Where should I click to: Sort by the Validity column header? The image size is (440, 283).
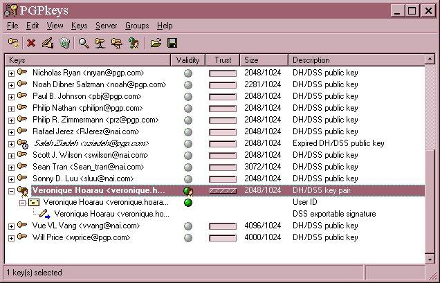tap(187, 60)
